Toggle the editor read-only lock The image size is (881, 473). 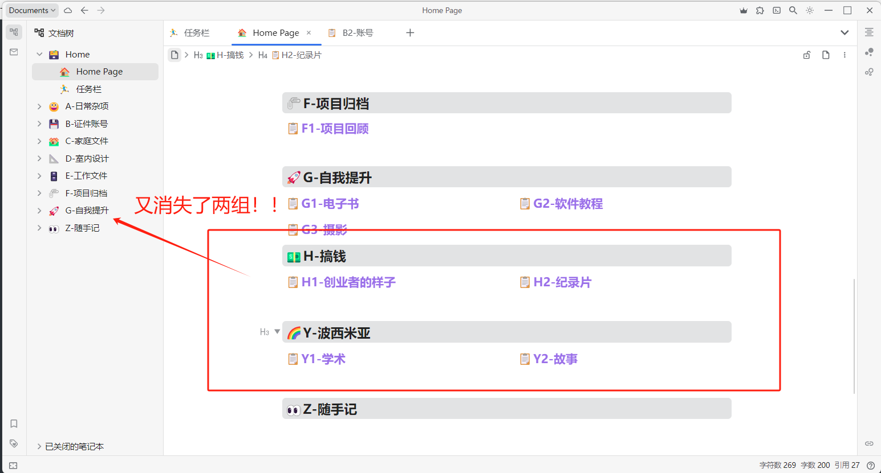click(807, 55)
